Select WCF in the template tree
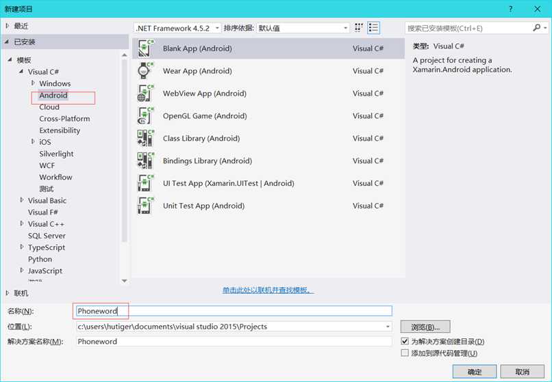This screenshot has height=382, width=552. [x=47, y=165]
